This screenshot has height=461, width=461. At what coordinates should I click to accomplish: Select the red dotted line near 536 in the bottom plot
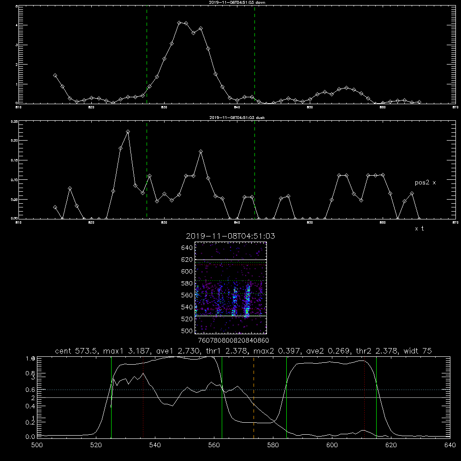(143, 397)
